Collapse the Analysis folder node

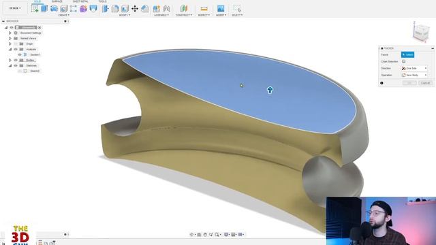point(10,49)
